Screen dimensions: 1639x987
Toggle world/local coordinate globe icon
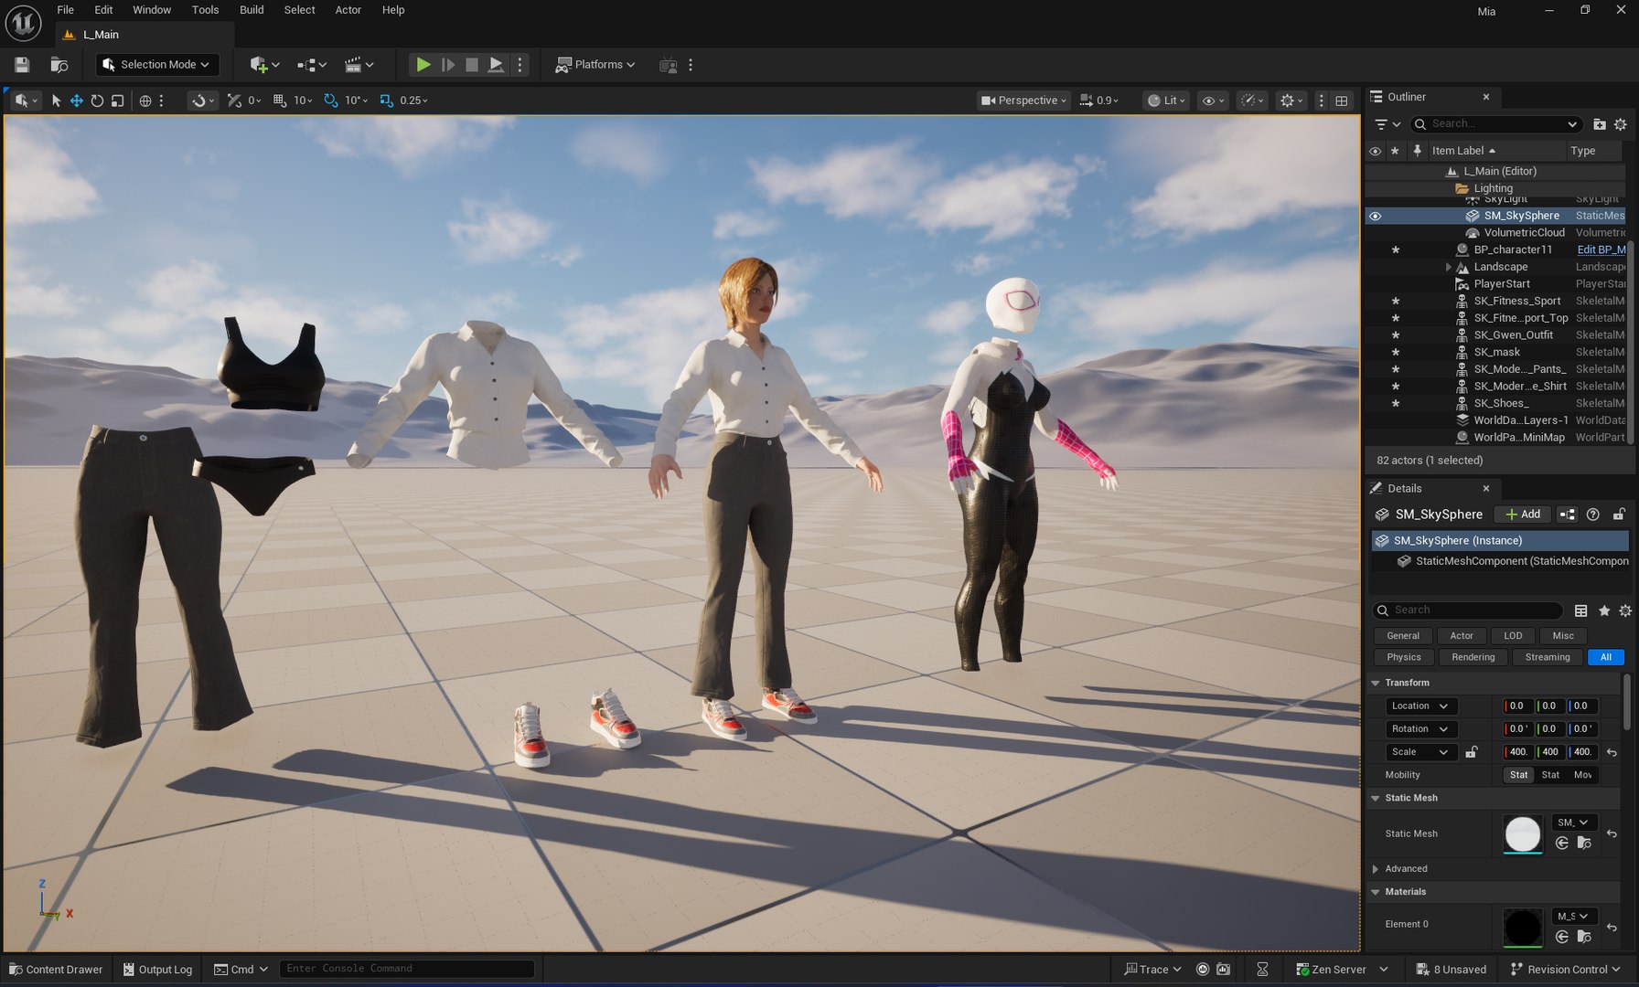pyautogui.click(x=145, y=101)
